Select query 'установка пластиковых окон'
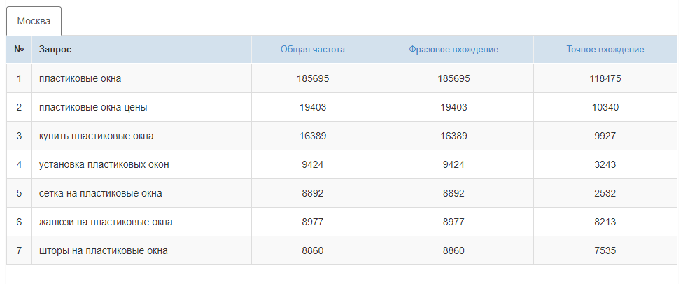The height and width of the screenshot is (284, 690). (x=104, y=164)
